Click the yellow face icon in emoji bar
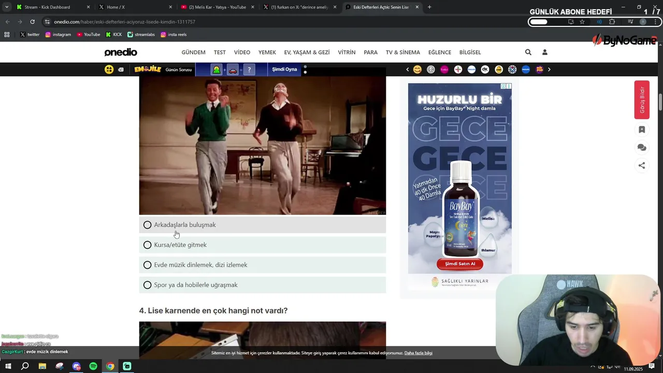Viewport: 663px width, 373px height. pos(109,69)
